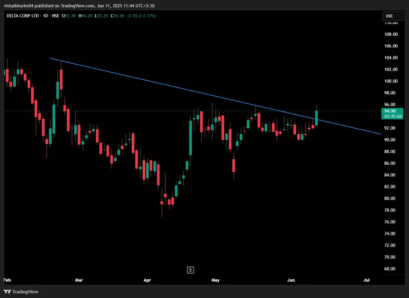The image size is (409, 298).
Task: Click the latest green breakout candle
Action: 316,118
